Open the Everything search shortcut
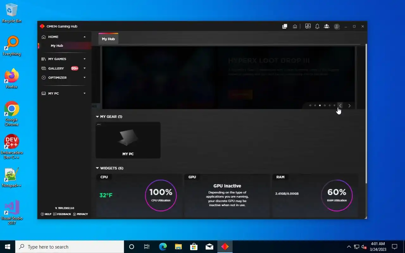 click(x=12, y=46)
